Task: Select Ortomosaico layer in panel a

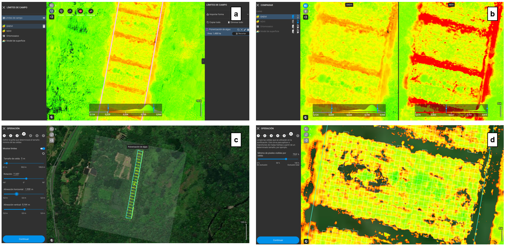Action: tap(24, 36)
